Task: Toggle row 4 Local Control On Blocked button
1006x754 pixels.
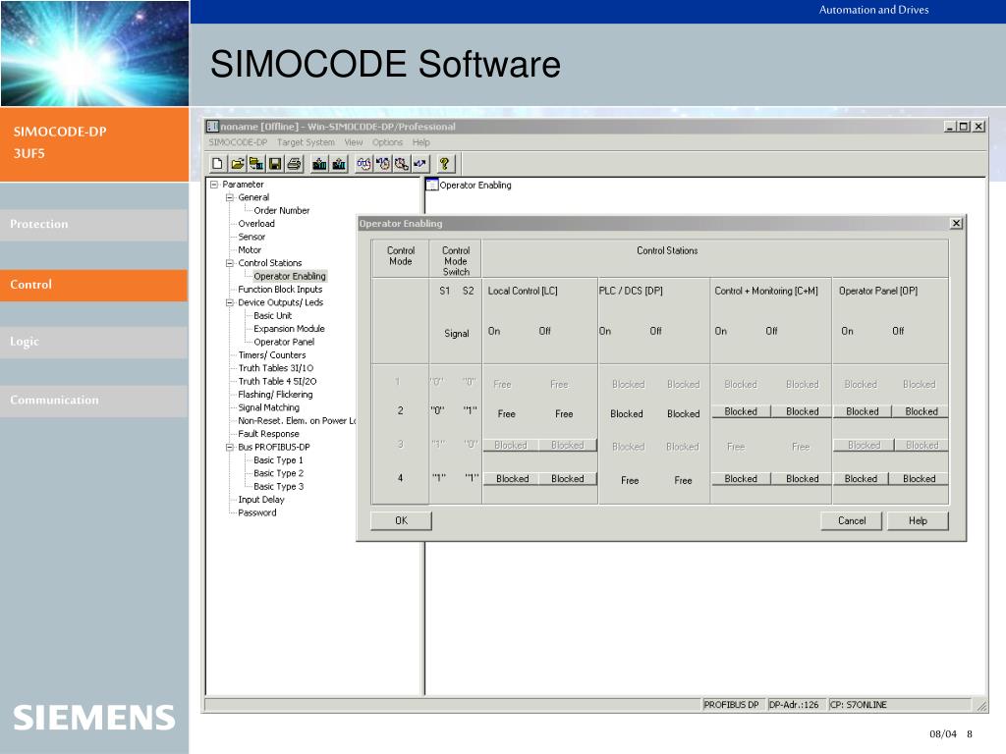Action: 512,478
